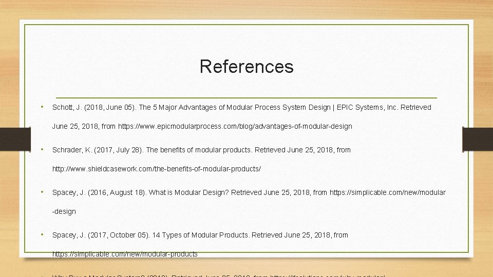Select the Spacey, J. (2017, October 05) reference line
Screen dimensions: 493x277
coord(200,235)
